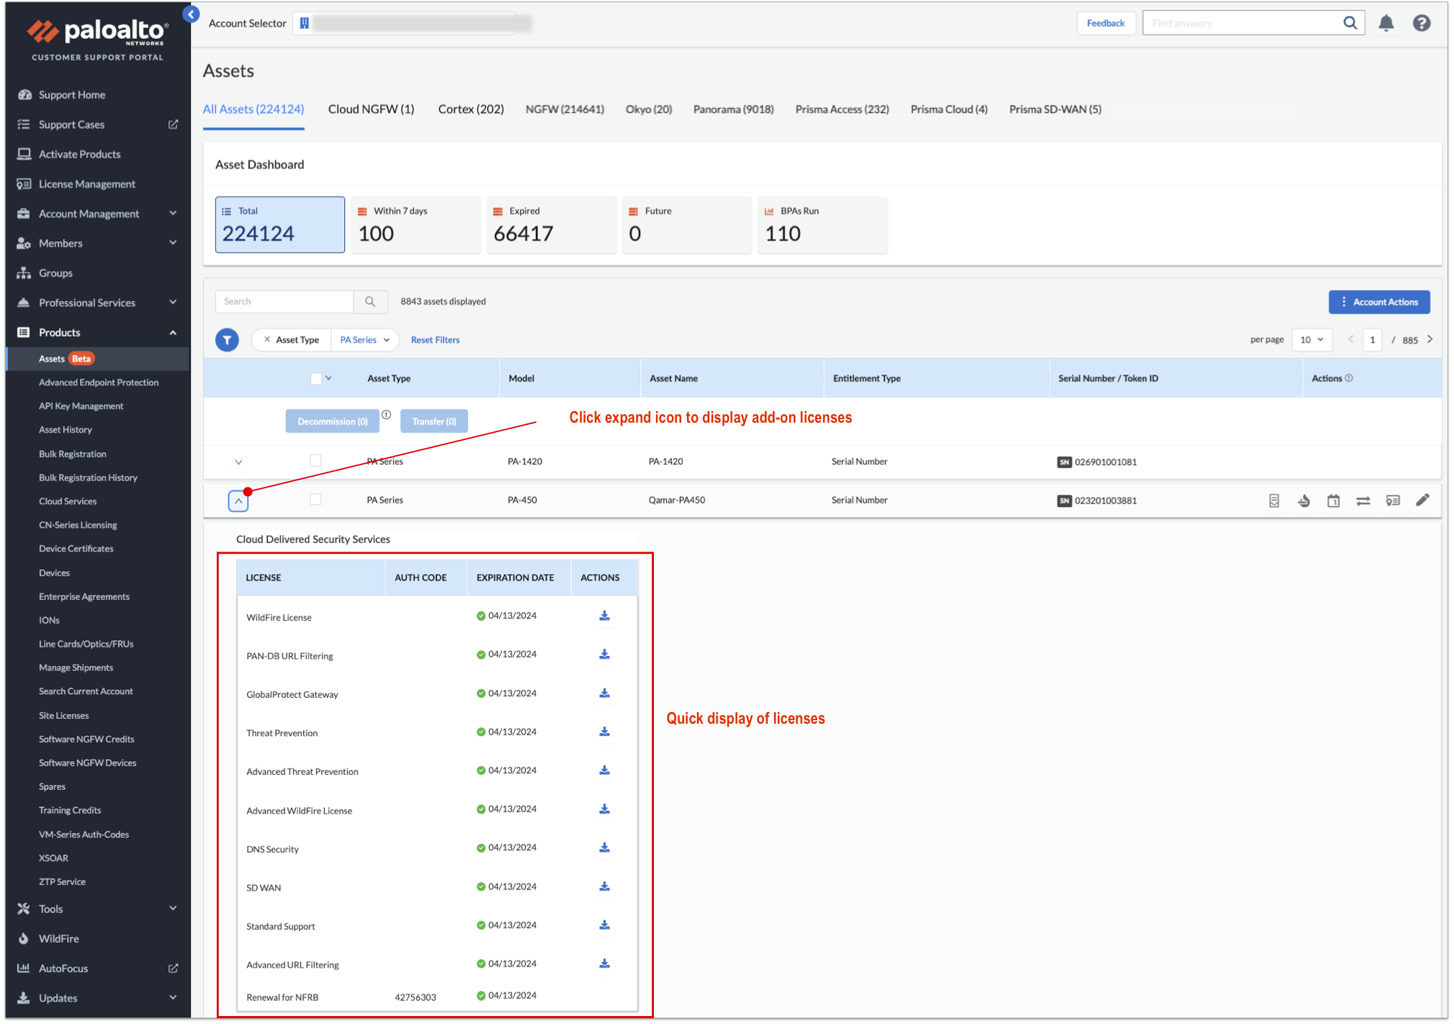Open the help question mark icon
This screenshot has height=1024, width=1454.
tap(1421, 24)
